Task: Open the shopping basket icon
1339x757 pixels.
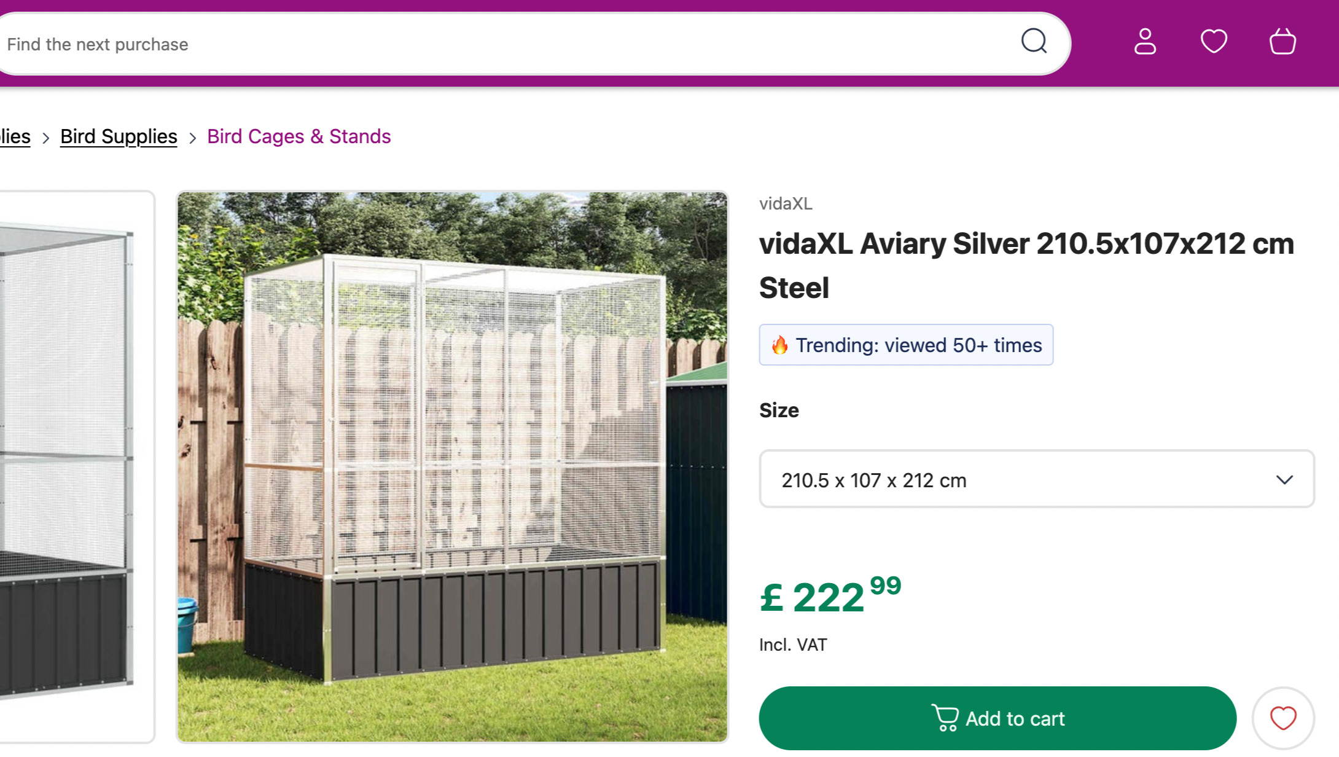Action: click(x=1282, y=42)
